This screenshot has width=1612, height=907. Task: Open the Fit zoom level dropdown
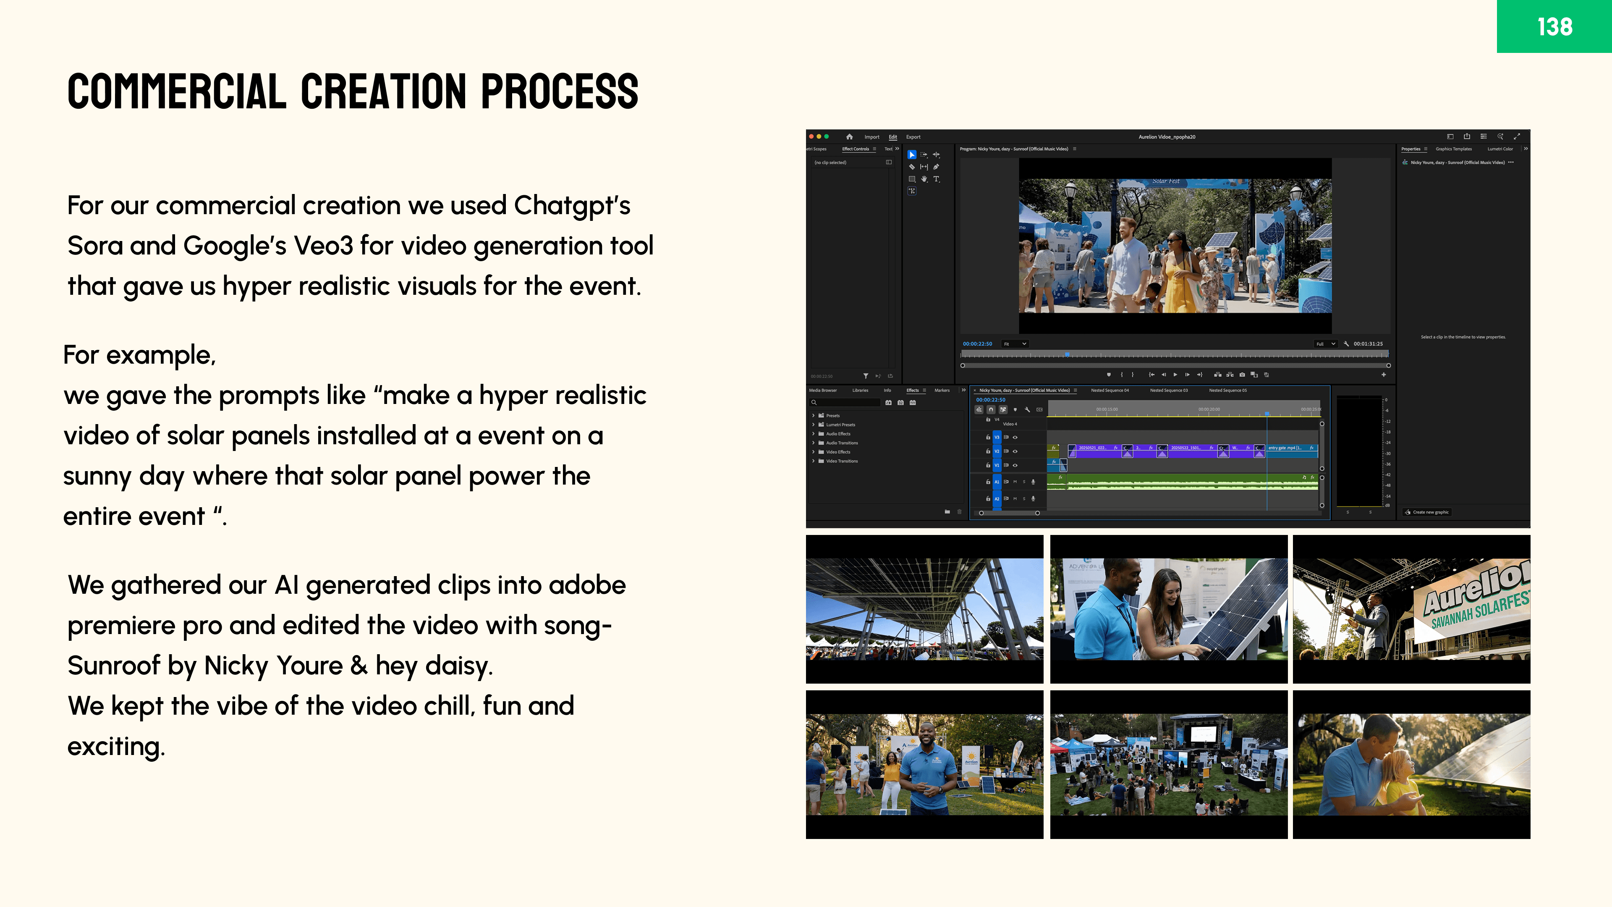coord(1015,343)
